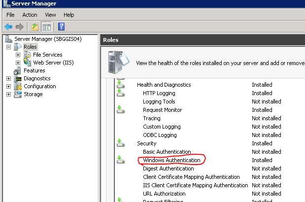305x202 pixels.
Task: Expand the Storage node
Action: point(8,94)
